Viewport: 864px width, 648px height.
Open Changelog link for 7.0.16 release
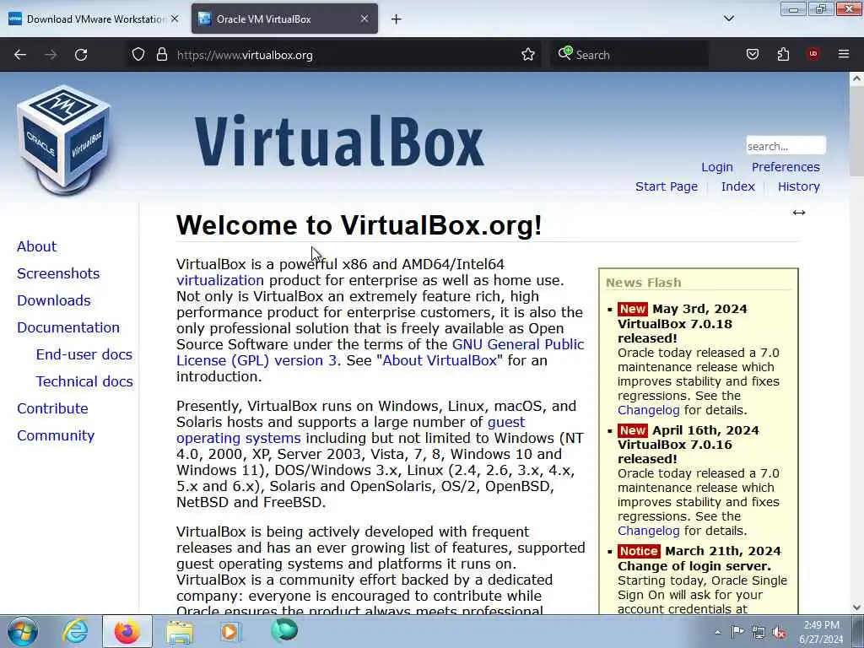pyautogui.click(x=648, y=531)
